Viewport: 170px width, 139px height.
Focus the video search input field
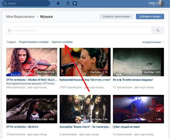79,31
